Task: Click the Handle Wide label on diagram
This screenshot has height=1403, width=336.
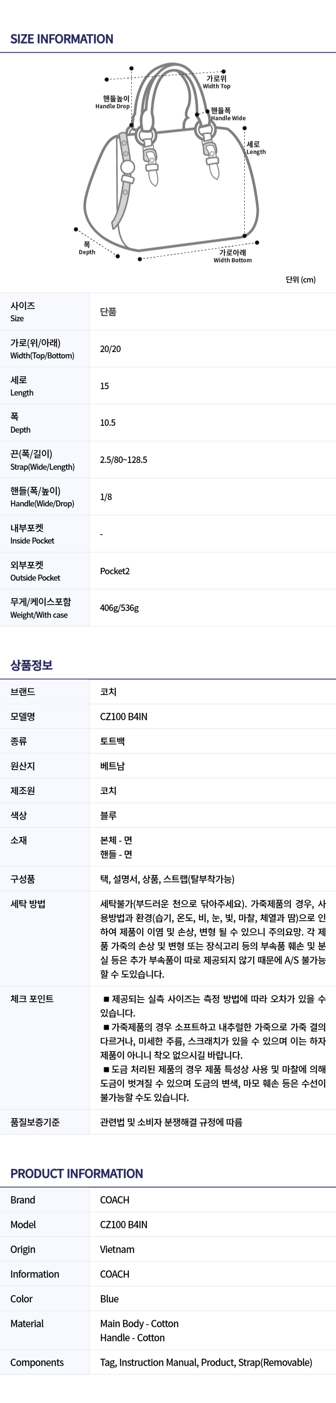Action: [228, 114]
